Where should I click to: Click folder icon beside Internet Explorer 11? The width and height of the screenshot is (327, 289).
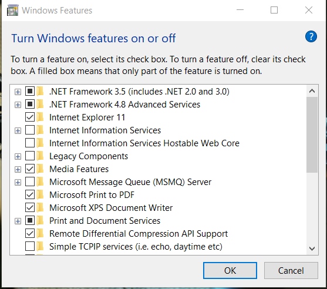coord(40,117)
